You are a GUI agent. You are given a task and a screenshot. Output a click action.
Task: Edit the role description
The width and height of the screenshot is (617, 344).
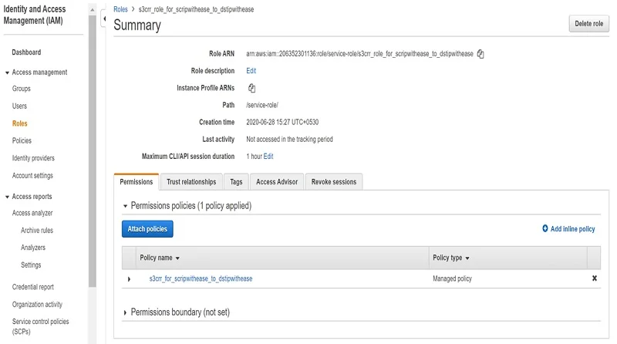(251, 71)
